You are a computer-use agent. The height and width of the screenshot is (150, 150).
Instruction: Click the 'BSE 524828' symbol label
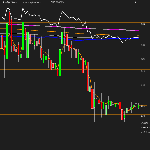coord(57,2)
